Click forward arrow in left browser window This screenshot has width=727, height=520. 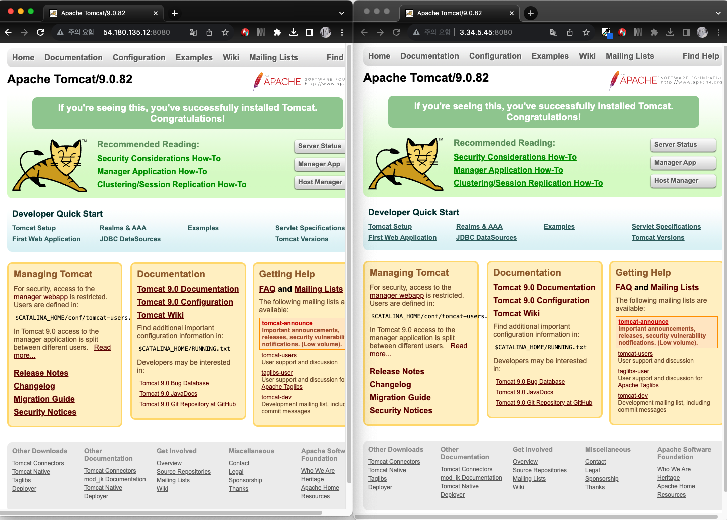(24, 32)
